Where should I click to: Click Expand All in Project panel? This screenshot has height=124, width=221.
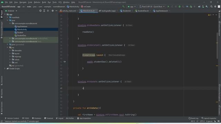pos(44,11)
